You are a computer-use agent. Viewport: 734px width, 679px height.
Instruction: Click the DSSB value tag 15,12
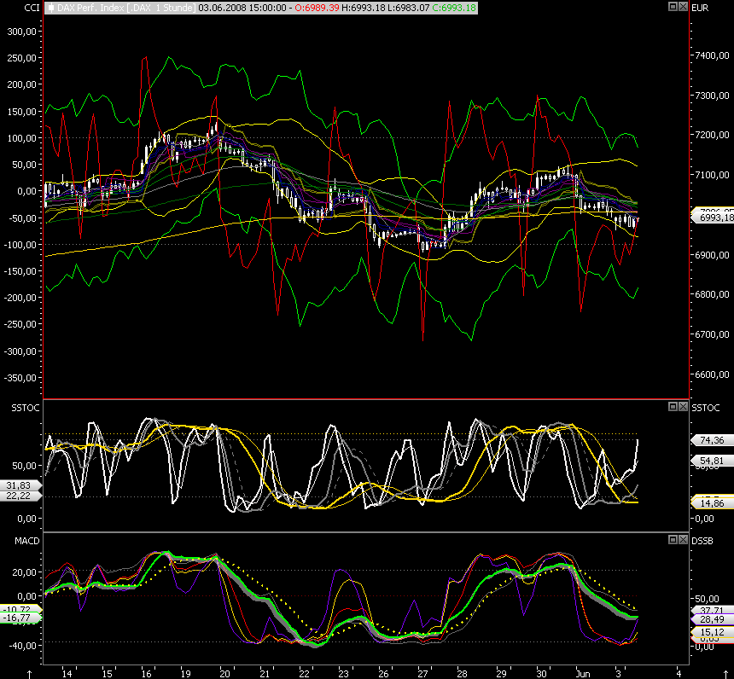pos(713,632)
